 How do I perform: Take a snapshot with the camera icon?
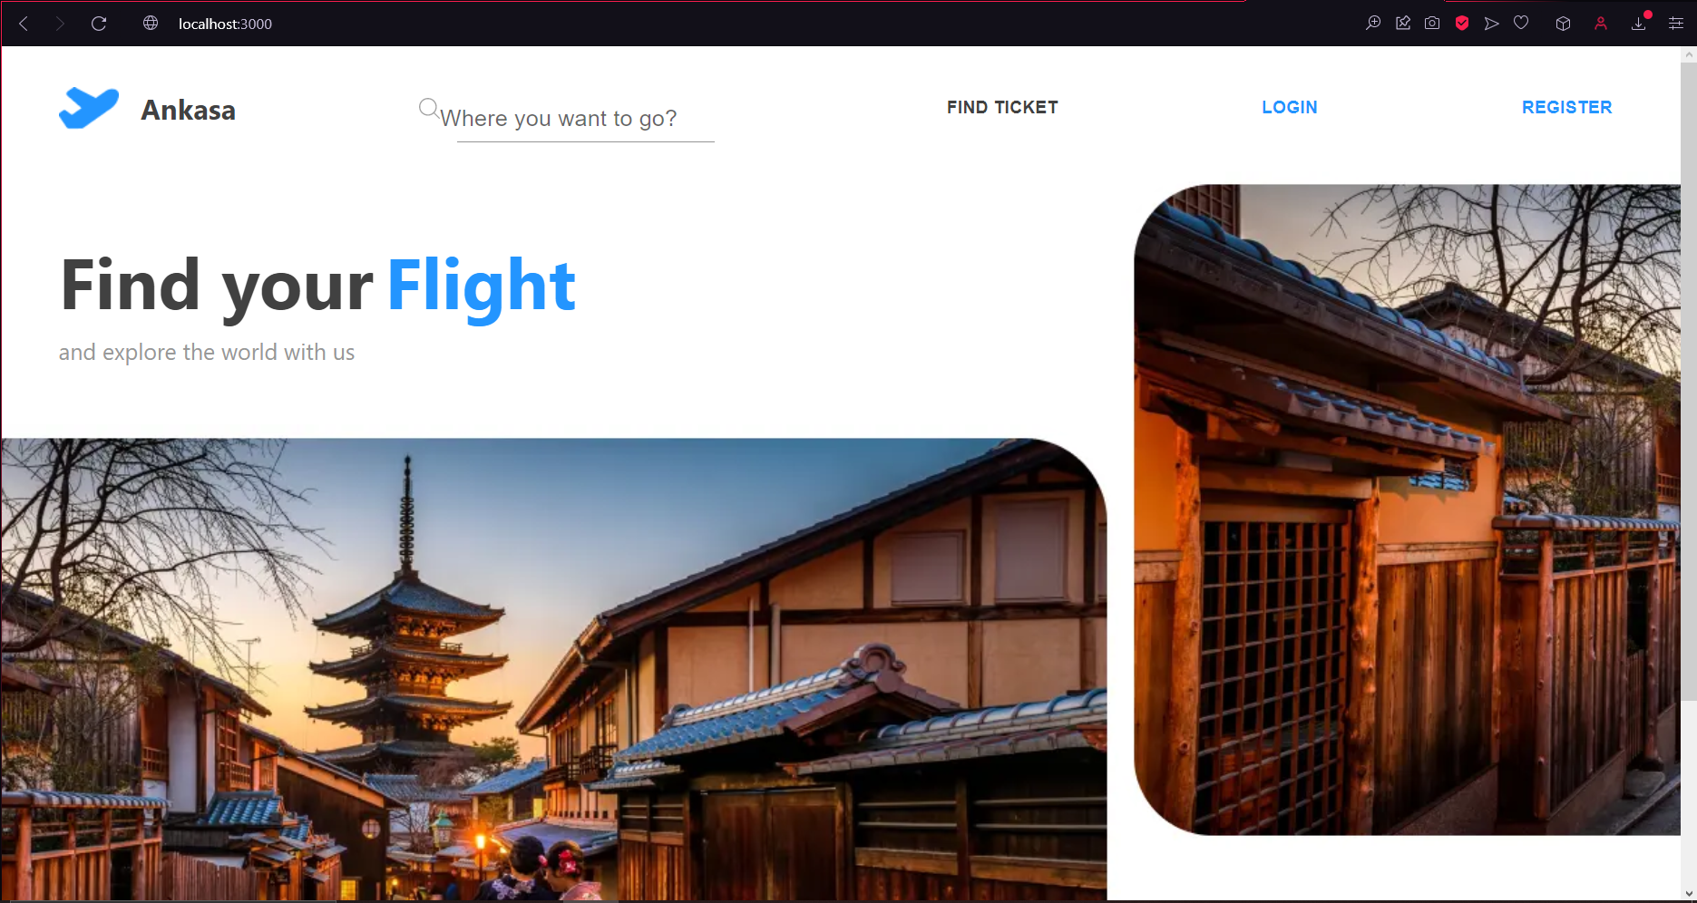coord(1432,24)
